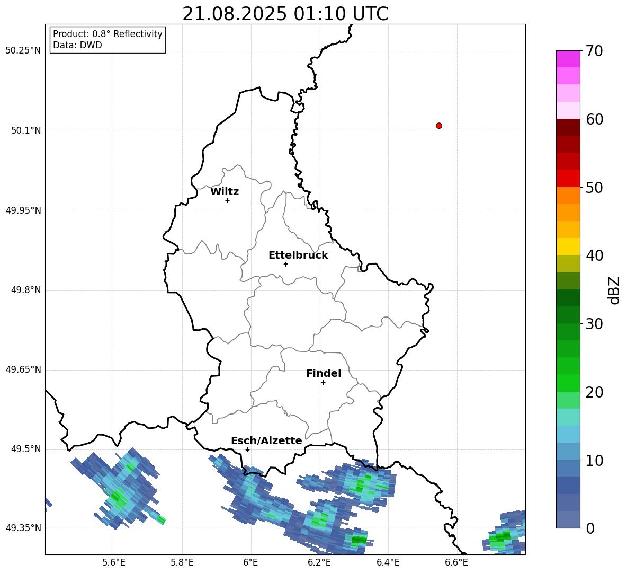Click the Esch/Alzette station cross marker
Image resolution: width=627 pixels, height=573 pixels.
click(x=247, y=449)
